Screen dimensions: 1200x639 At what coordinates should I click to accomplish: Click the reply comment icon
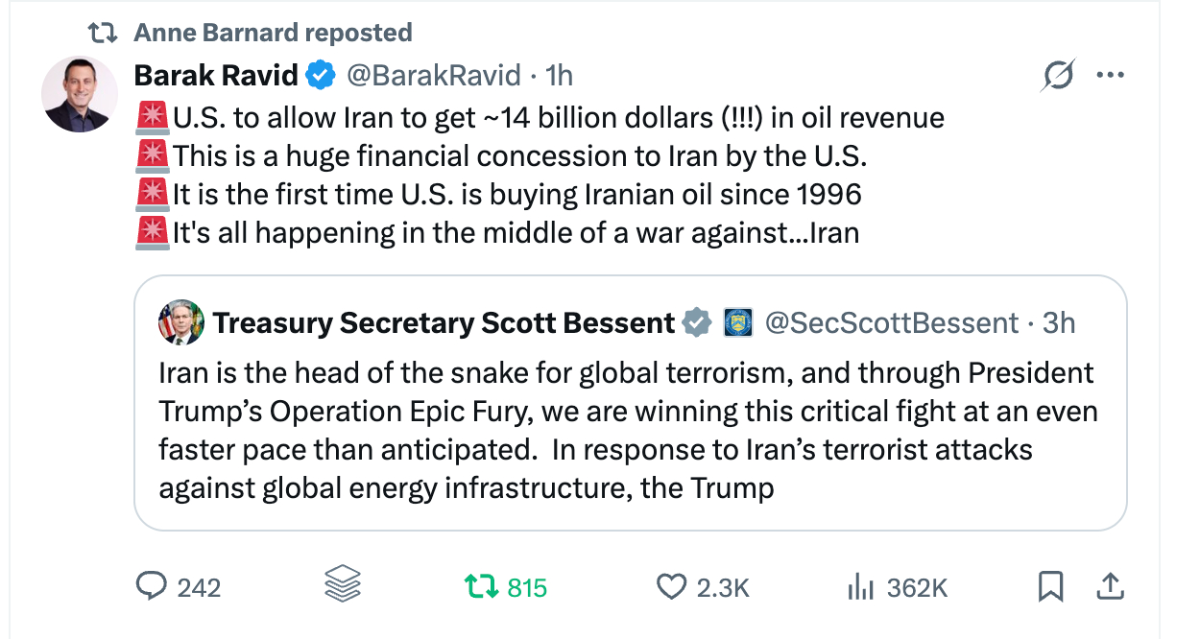[x=152, y=586]
